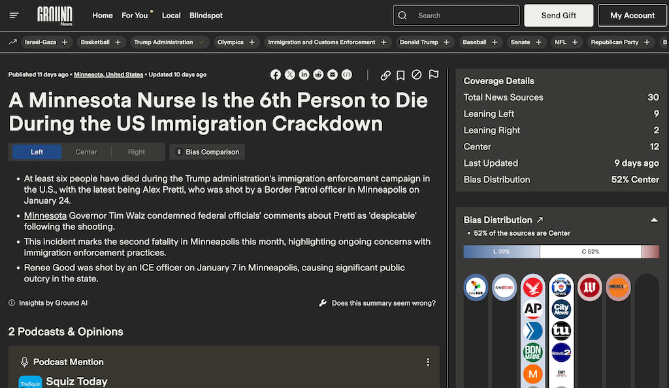Share the article on Reddit
Viewport: 669px width, 388px height.
click(318, 74)
